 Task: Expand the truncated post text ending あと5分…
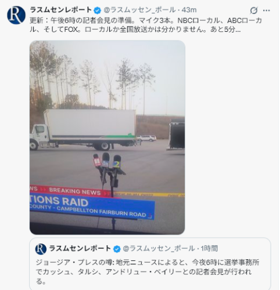pyautogui.click(x=146, y=25)
